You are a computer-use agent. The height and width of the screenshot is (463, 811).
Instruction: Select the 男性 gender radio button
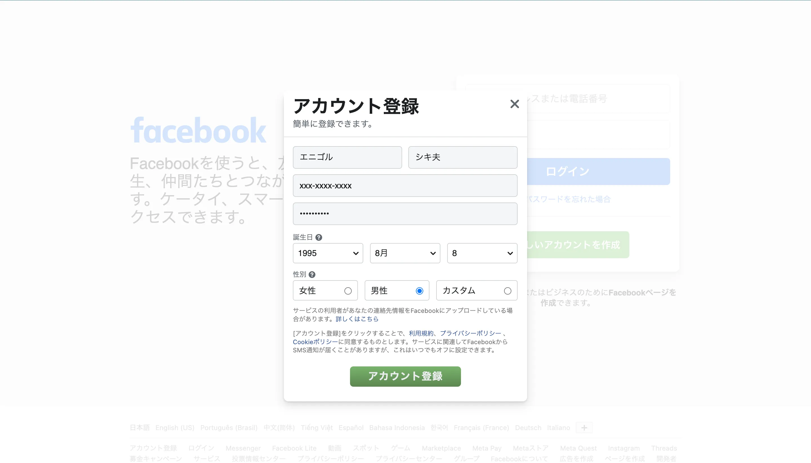pyautogui.click(x=419, y=291)
